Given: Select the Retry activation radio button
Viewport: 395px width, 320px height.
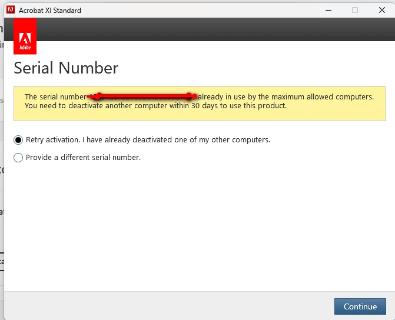Looking at the screenshot, I should [x=18, y=140].
